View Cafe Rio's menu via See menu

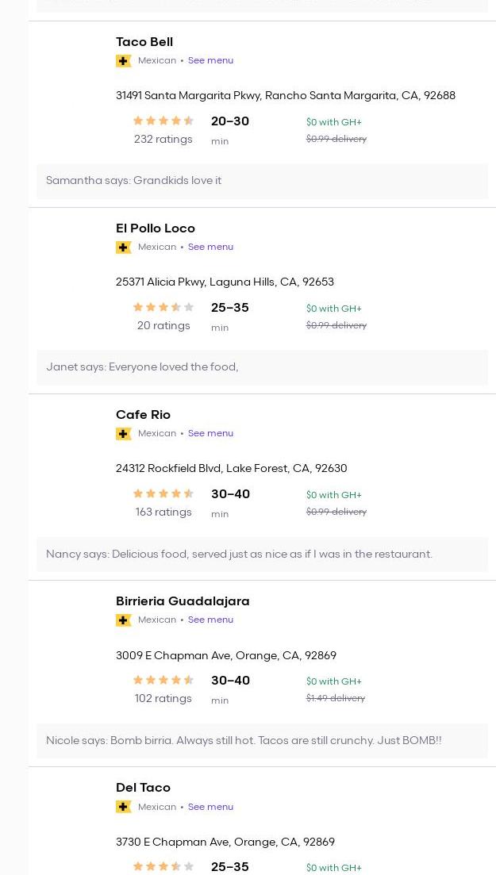[210, 433]
